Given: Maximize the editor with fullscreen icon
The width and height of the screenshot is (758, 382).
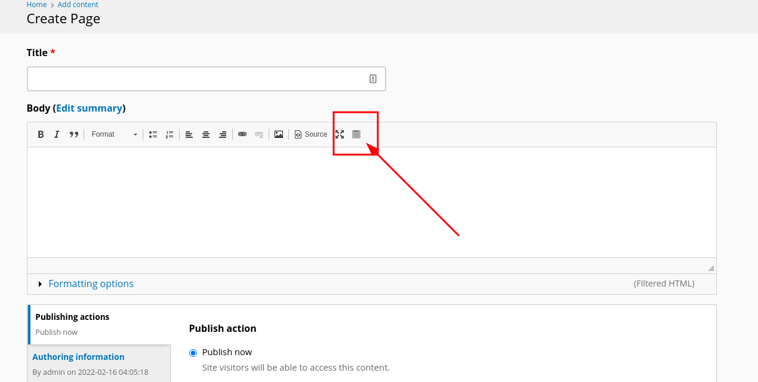Looking at the screenshot, I should (x=340, y=134).
